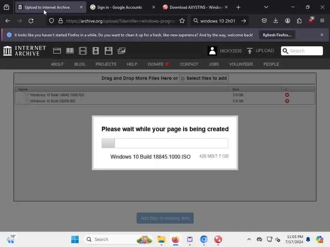Image resolution: width=330 pixels, height=247 pixels.
Task: Open Internet Archive audio speaker icon
Action: pyautogui.click(x=95, y=51)
